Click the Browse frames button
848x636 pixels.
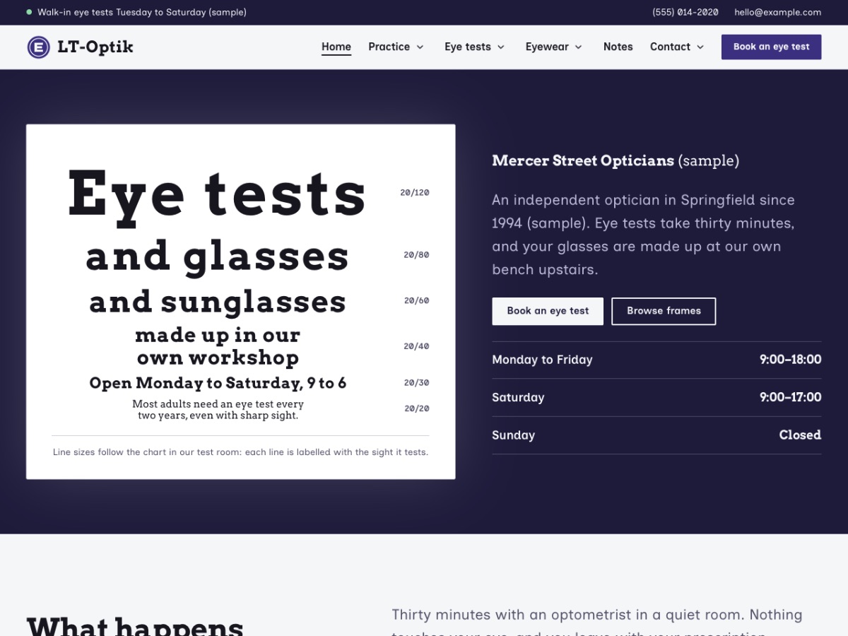(x=664, y=311)
